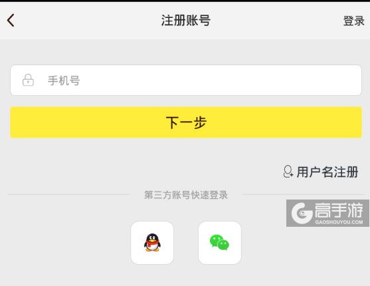Select the white WeChat login tile

[x=220, y=243]
